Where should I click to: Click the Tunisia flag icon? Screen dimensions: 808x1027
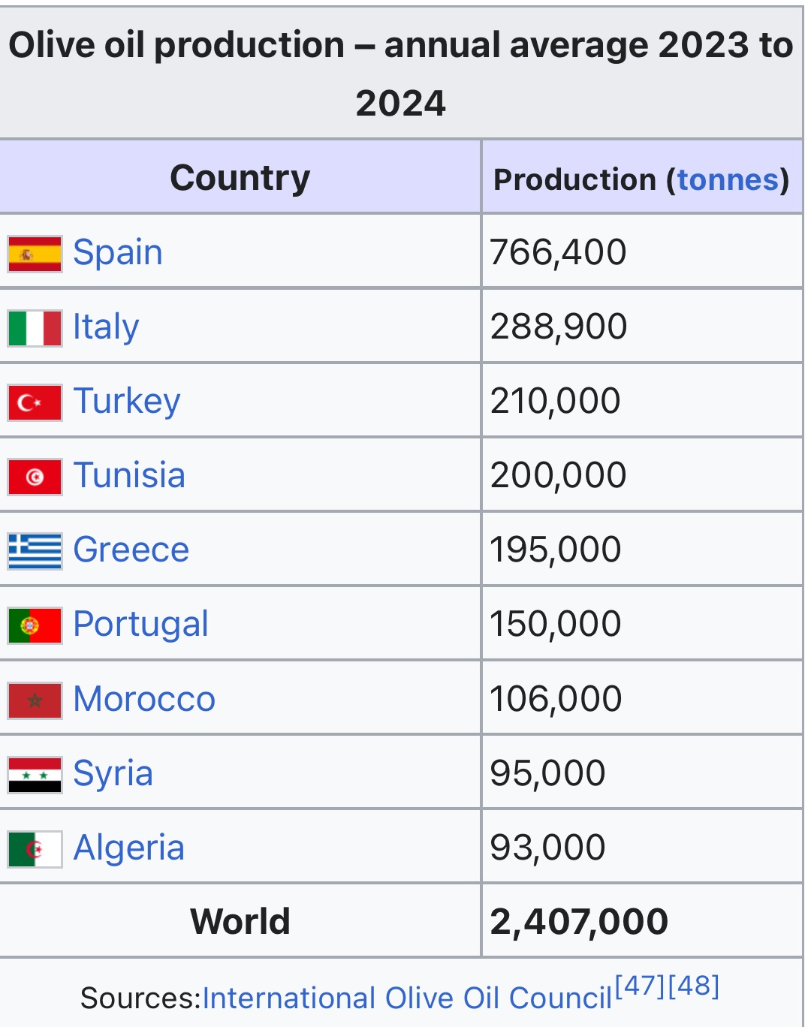pos(35,477)
